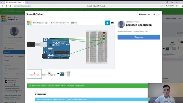Image resolution: width=183 pixels, height=103 pixels.
Task: Click the USB cable plug in preview
Action: pos(31,45)
